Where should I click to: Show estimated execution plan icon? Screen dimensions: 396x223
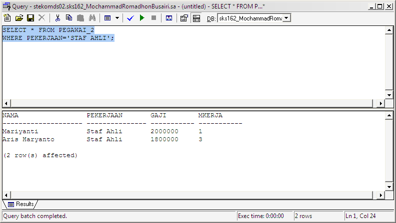[169, 18]
